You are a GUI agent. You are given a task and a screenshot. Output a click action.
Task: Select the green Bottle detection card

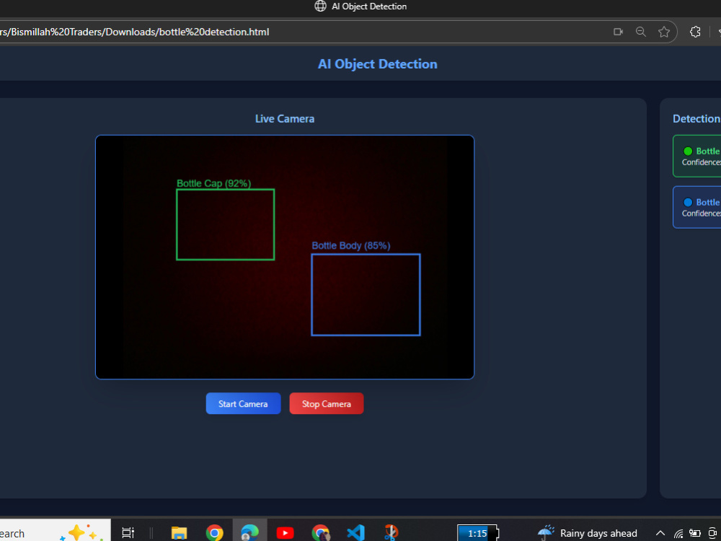pyautogui.click(x=697, y=156)
